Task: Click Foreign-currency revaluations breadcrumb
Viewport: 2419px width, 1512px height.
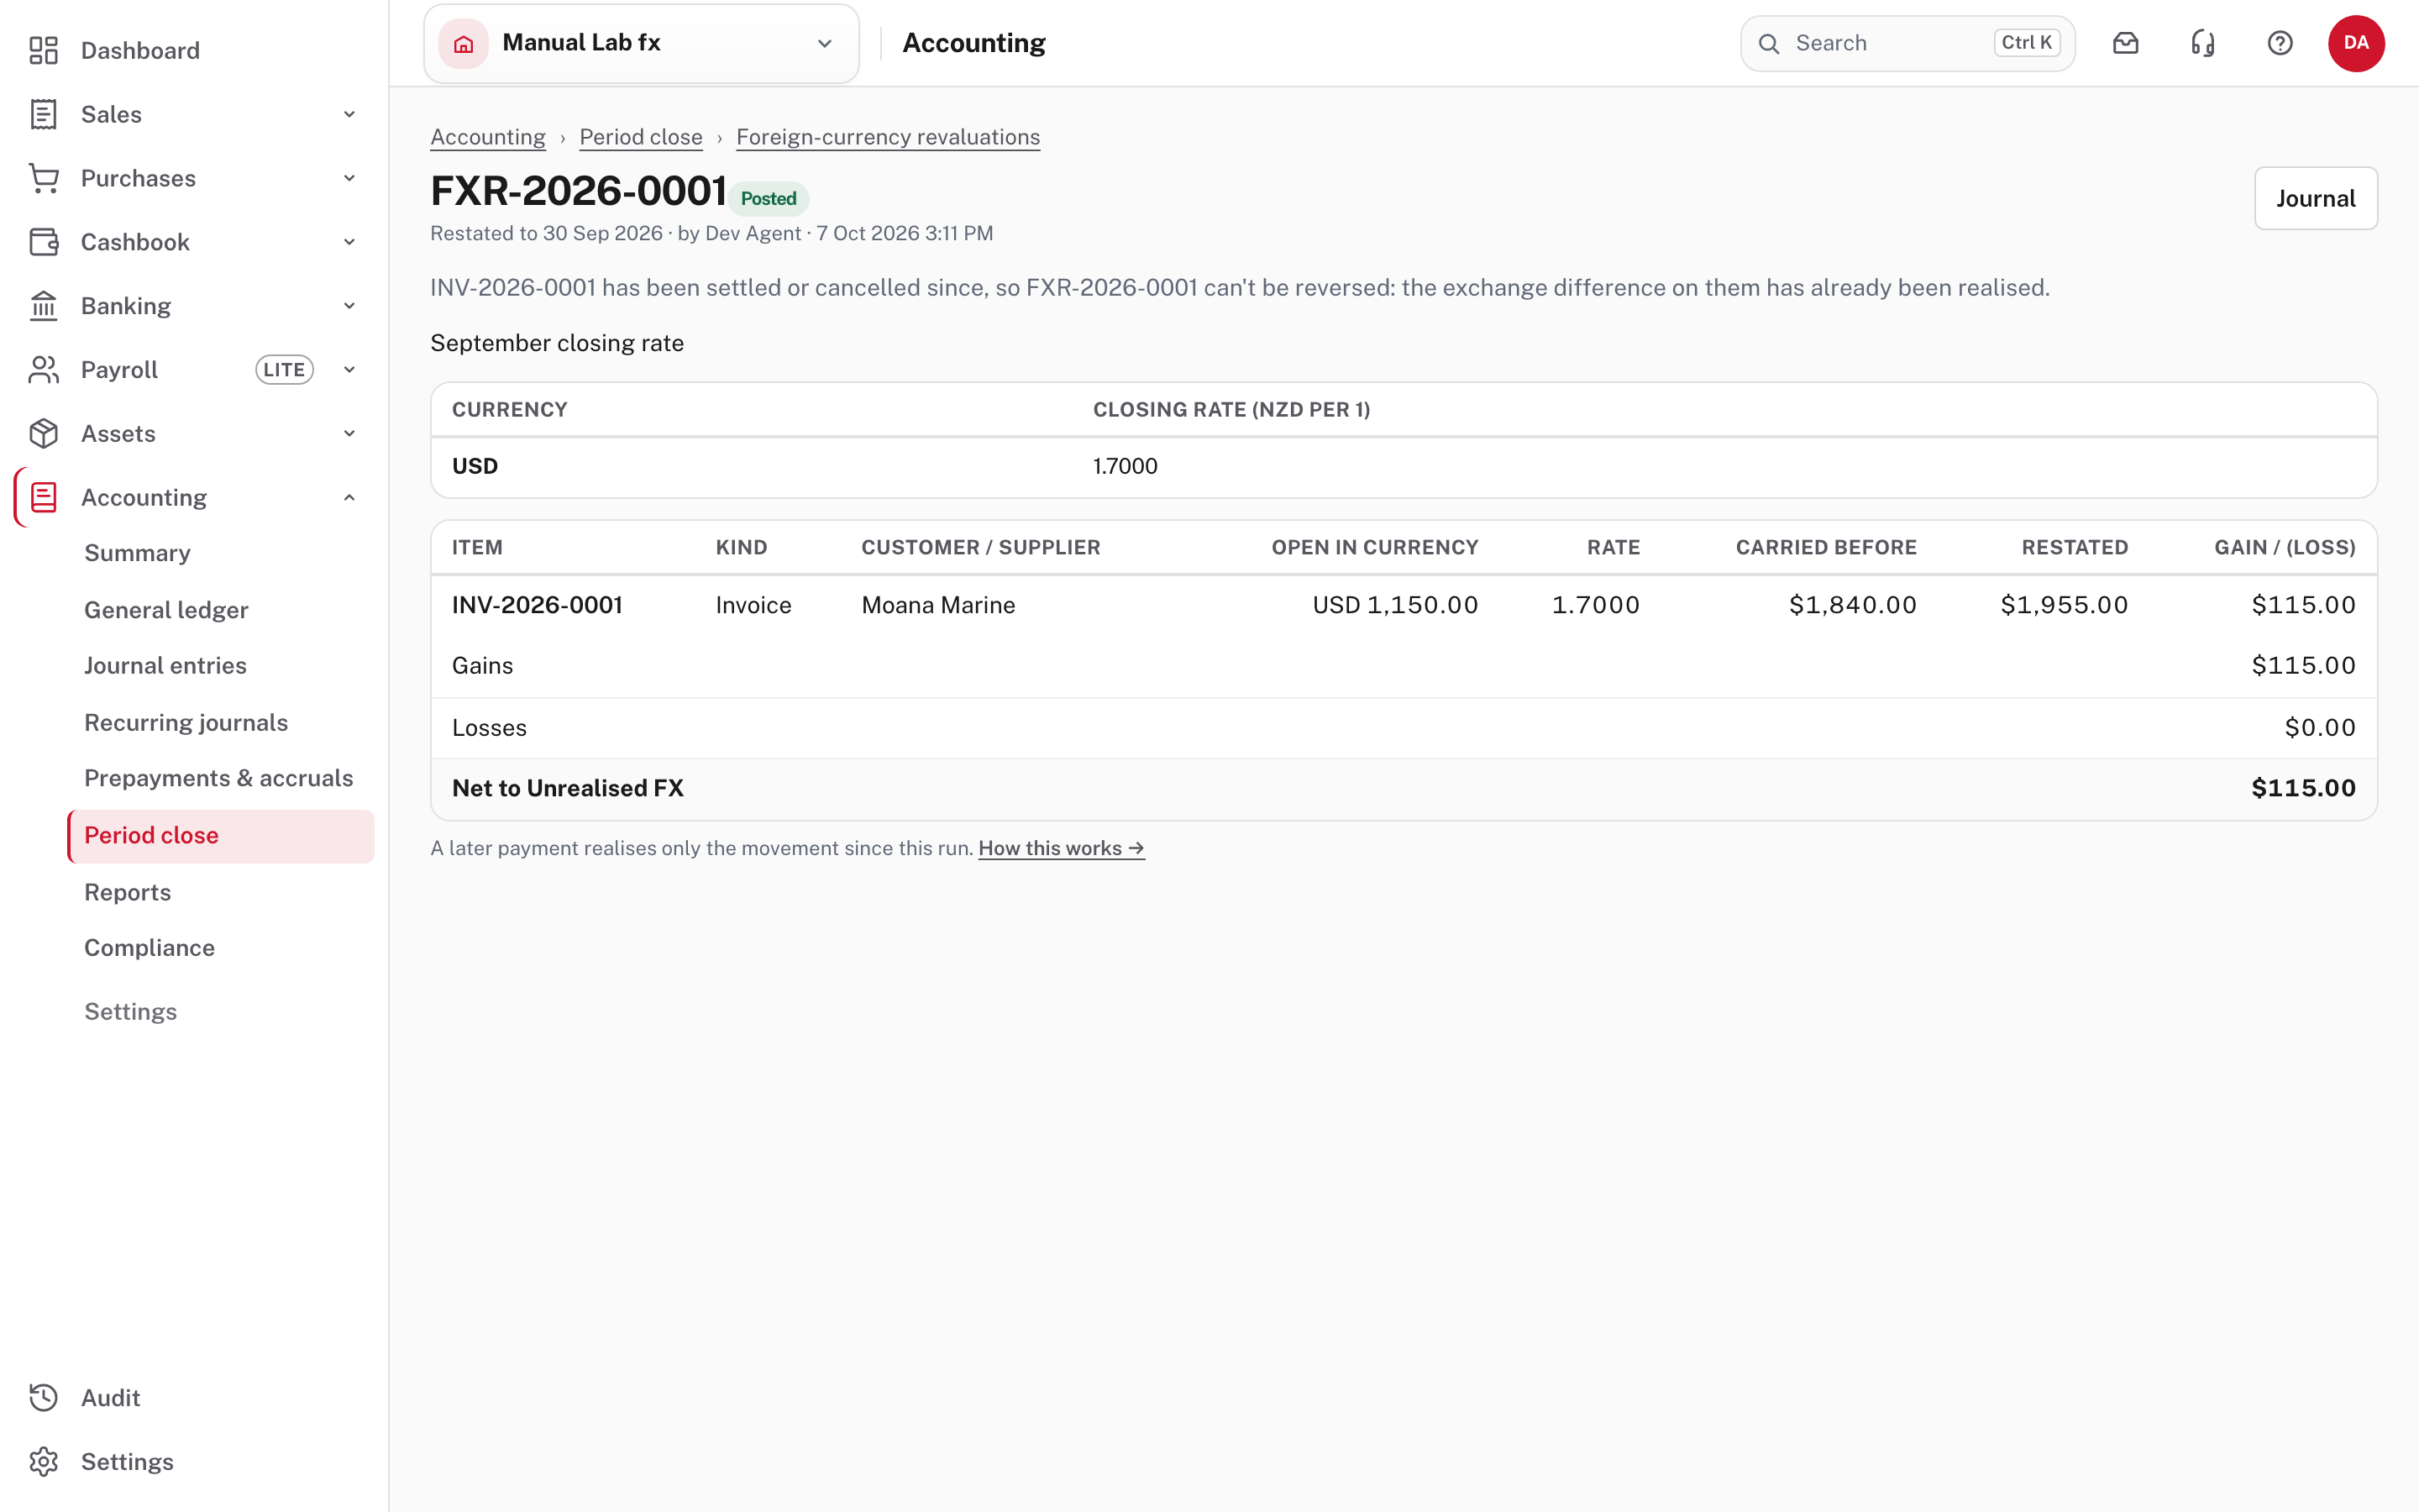Action: pos(888,137)
